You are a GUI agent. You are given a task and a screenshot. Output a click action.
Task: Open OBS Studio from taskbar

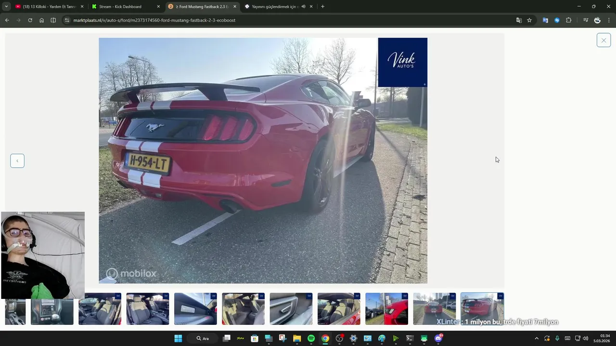click(x=339, y=338)
